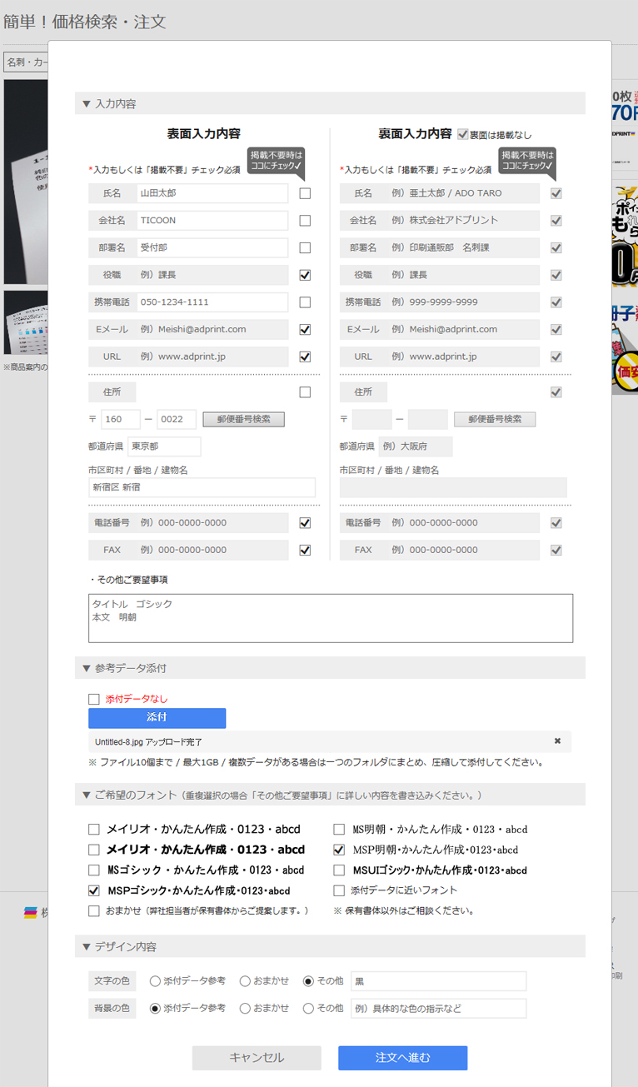The image size is (638, 1087).
Task: Click the キャンセル button
Action: pyautogui.click(x=257, y=1058)
